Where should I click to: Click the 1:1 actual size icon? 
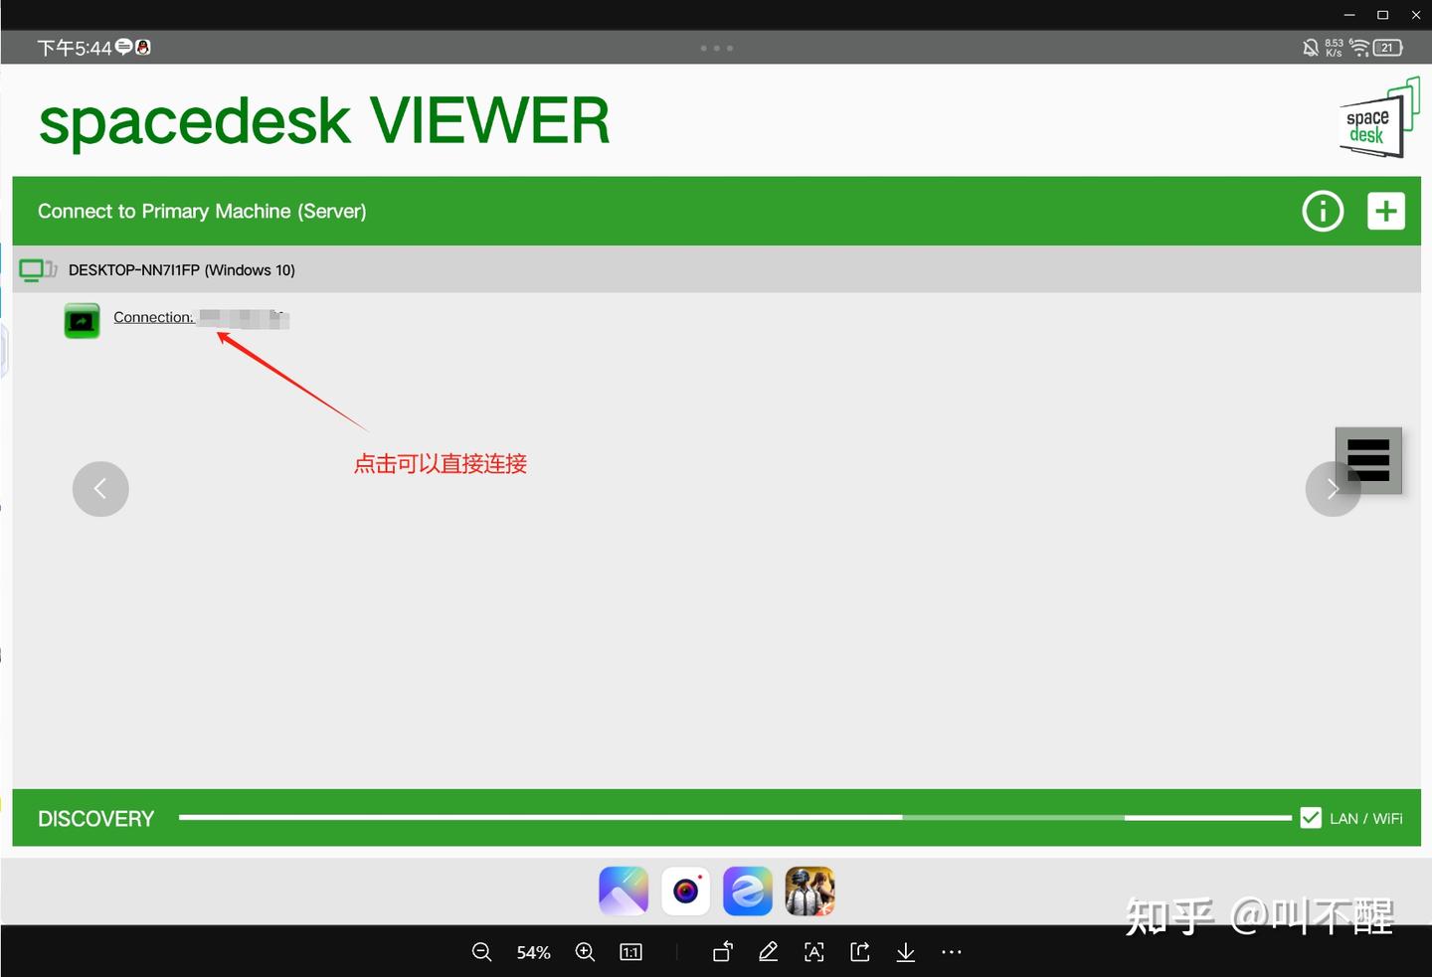pyautogui.click(x=630, y=952)
